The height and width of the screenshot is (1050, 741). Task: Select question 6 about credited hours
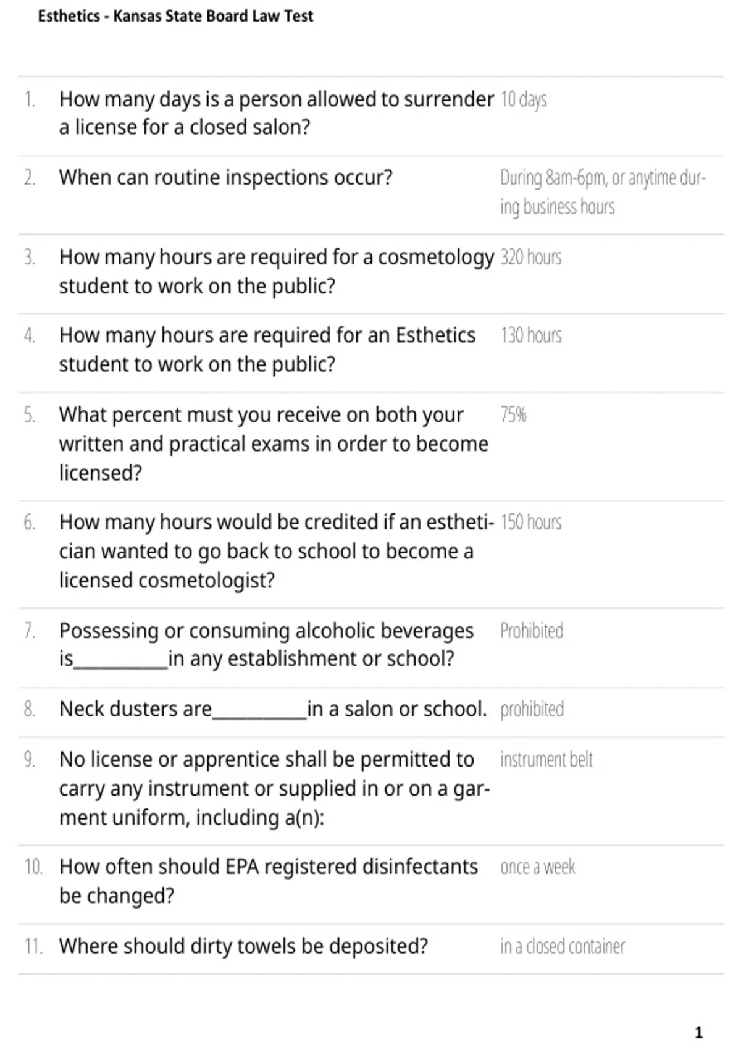[276, 551]
